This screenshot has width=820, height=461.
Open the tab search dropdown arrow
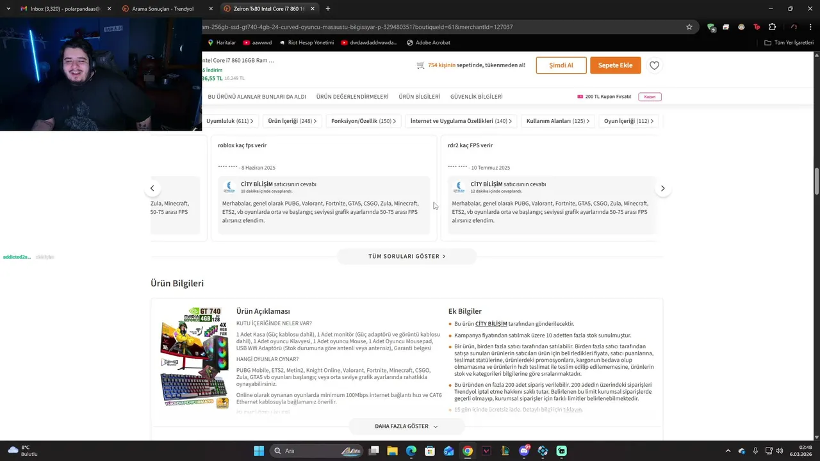coord(8,8)
